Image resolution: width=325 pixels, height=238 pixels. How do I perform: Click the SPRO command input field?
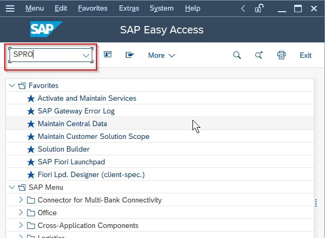45,55
